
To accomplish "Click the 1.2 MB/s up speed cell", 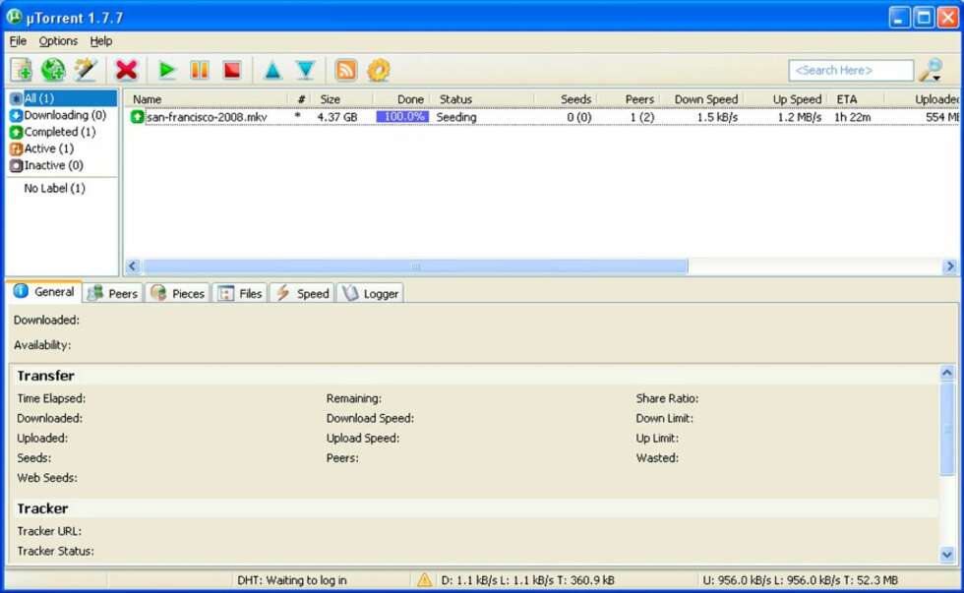I will click(799, 117).
